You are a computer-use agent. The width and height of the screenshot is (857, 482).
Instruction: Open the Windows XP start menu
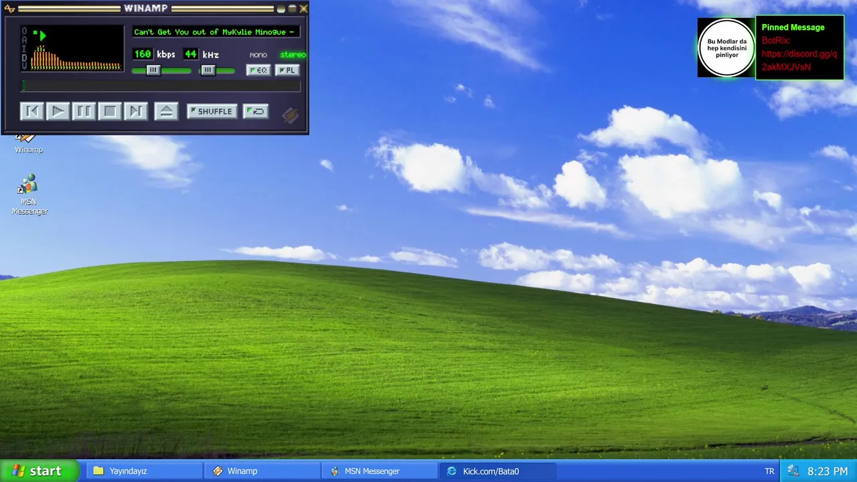(38, 471)
